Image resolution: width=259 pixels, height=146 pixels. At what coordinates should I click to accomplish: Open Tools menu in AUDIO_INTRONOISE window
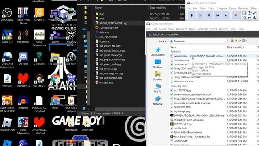click(x=233, y=29)
